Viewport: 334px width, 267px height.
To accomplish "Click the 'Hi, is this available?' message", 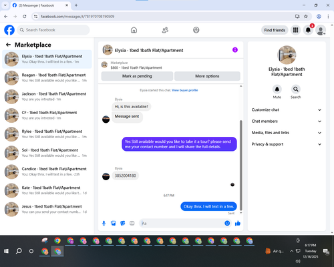I will point(132,107).
